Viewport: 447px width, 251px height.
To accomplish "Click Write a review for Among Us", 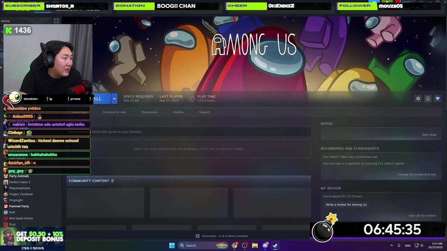I will pos(346,205).
